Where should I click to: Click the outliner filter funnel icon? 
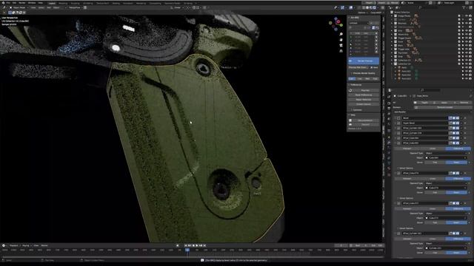click(464, 7)
